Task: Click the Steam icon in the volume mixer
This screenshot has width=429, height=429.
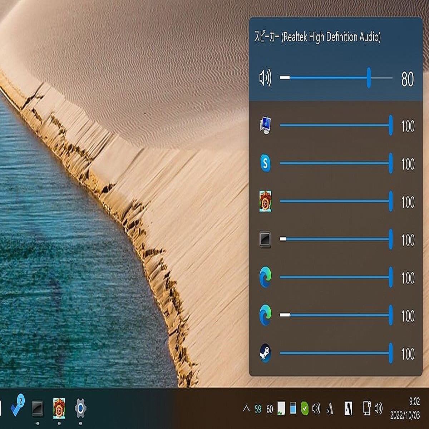Action: pos(265,353)
